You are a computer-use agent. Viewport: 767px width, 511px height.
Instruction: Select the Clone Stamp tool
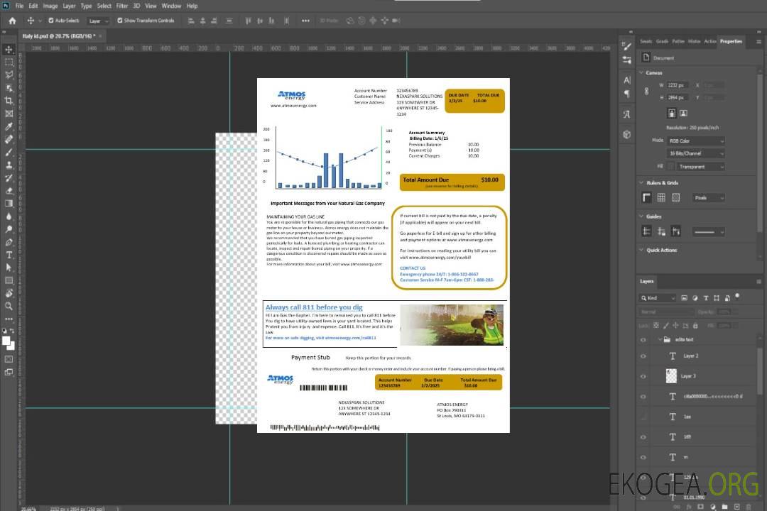coord(9,165)
